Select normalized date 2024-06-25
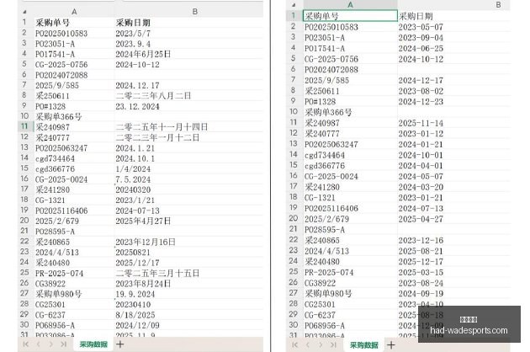 [421, 48]
